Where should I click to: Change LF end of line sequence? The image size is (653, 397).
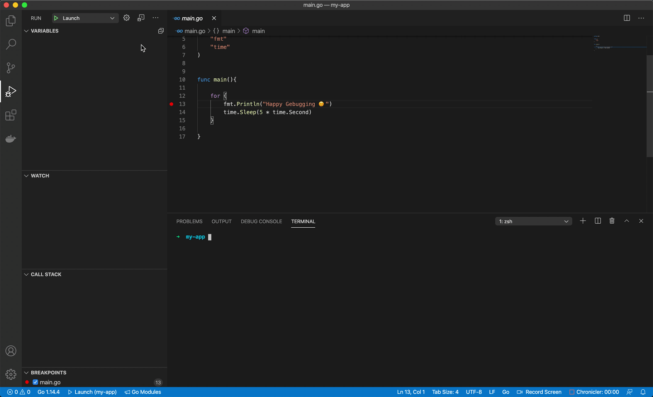pos(492,392)
